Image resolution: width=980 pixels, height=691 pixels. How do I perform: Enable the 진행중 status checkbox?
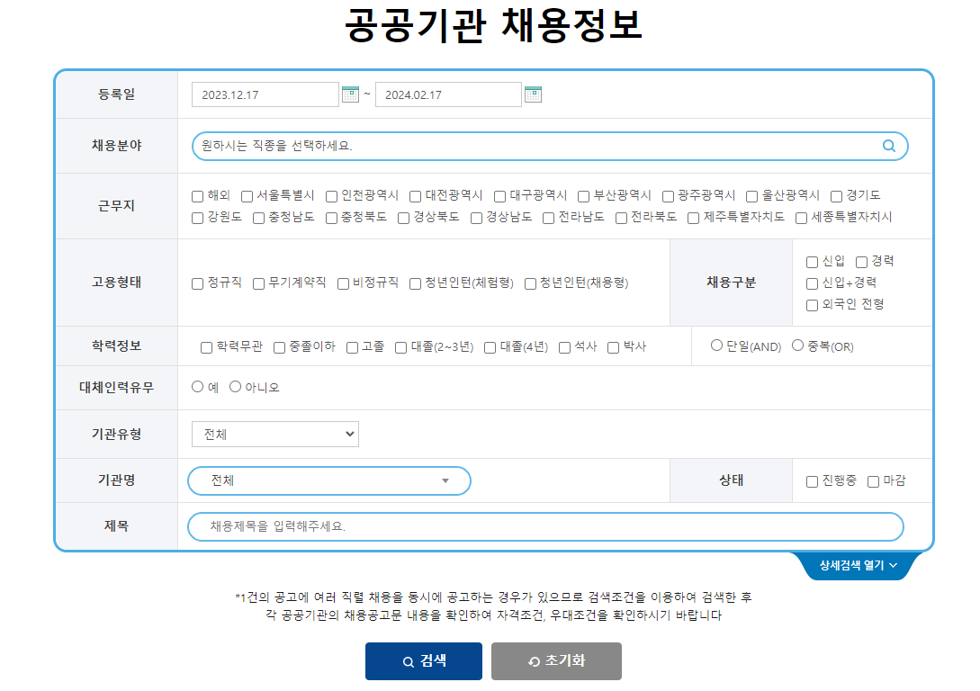tap(811, 480)
